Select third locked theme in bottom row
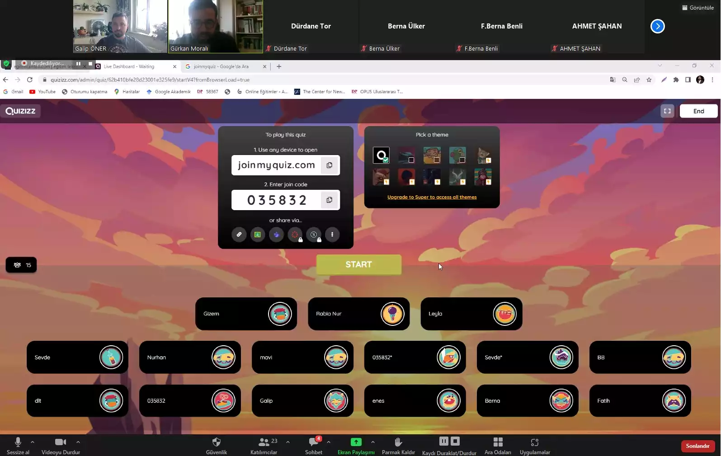This screenshot has height=456, width=721. coord(432,177)
